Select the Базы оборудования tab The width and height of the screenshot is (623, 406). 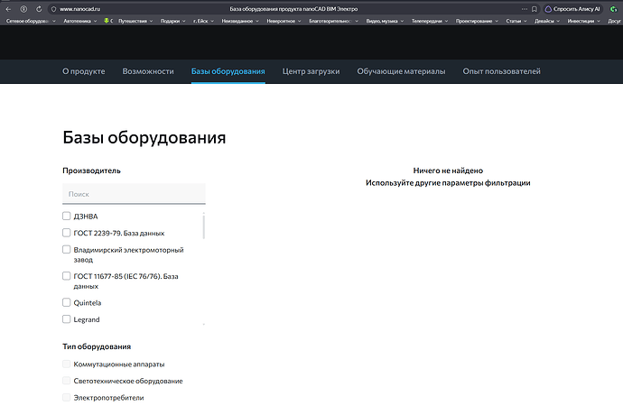point(228,71)
